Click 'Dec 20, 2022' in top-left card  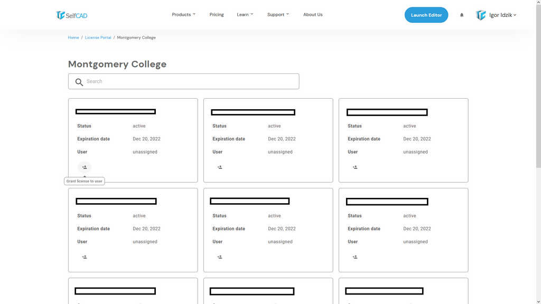click(x=147, y=139)
